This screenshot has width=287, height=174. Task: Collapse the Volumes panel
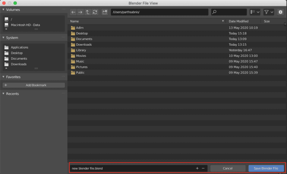(4, 10)
